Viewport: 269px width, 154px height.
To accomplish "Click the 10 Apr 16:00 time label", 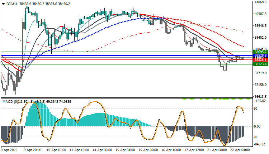I will 56,150.
